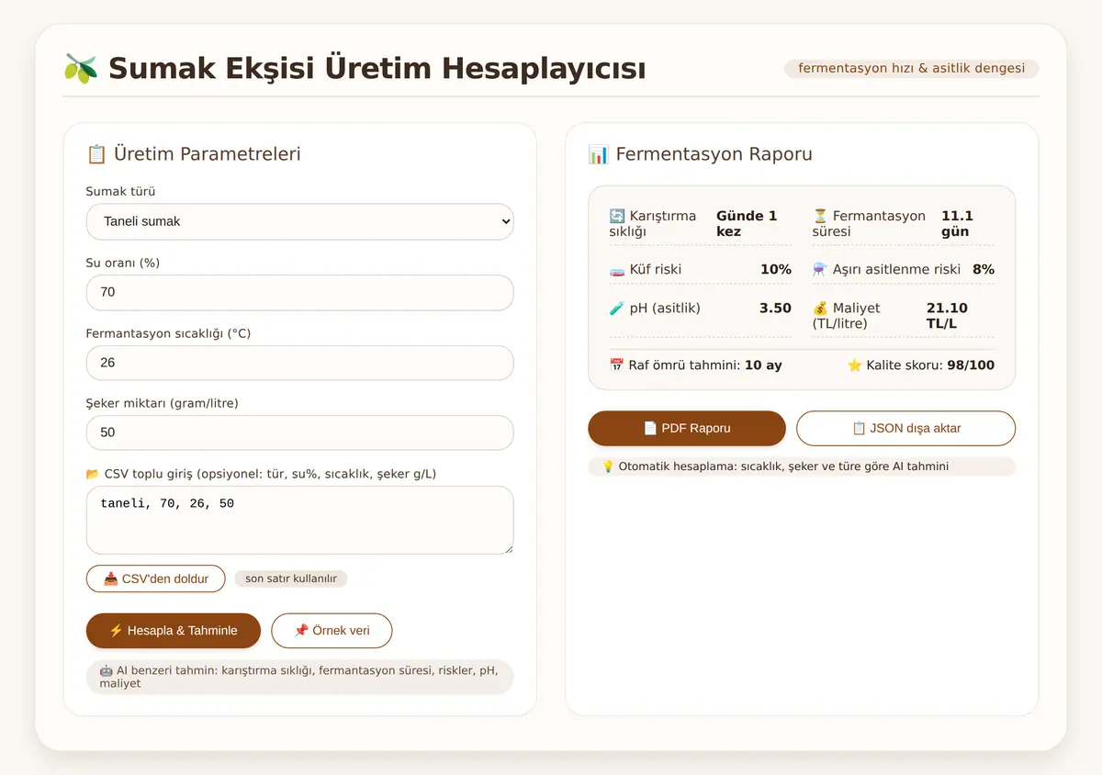Viewport: 1102px width, 775px height.
Task: Click the 'Sumak türü' label
Action: click(120, 192)
